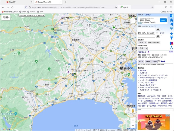This screenshot has height=131, width=174.
Task: Go to next date with right arrow
Action: 164,62
